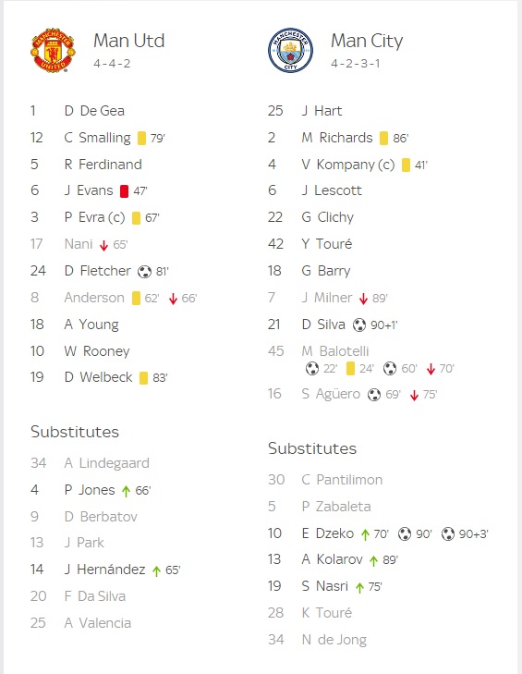Select the Man City team heading
This screenshot has height=674, width=522.
(x=367, y=42)
